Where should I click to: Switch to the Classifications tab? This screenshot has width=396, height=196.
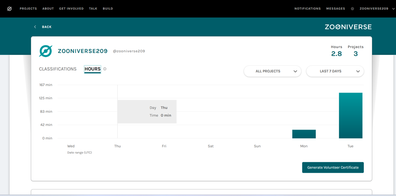coord(58,69)
